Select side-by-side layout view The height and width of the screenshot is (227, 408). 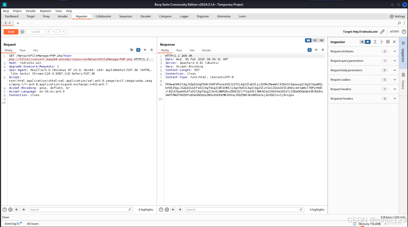pos(308,40)
